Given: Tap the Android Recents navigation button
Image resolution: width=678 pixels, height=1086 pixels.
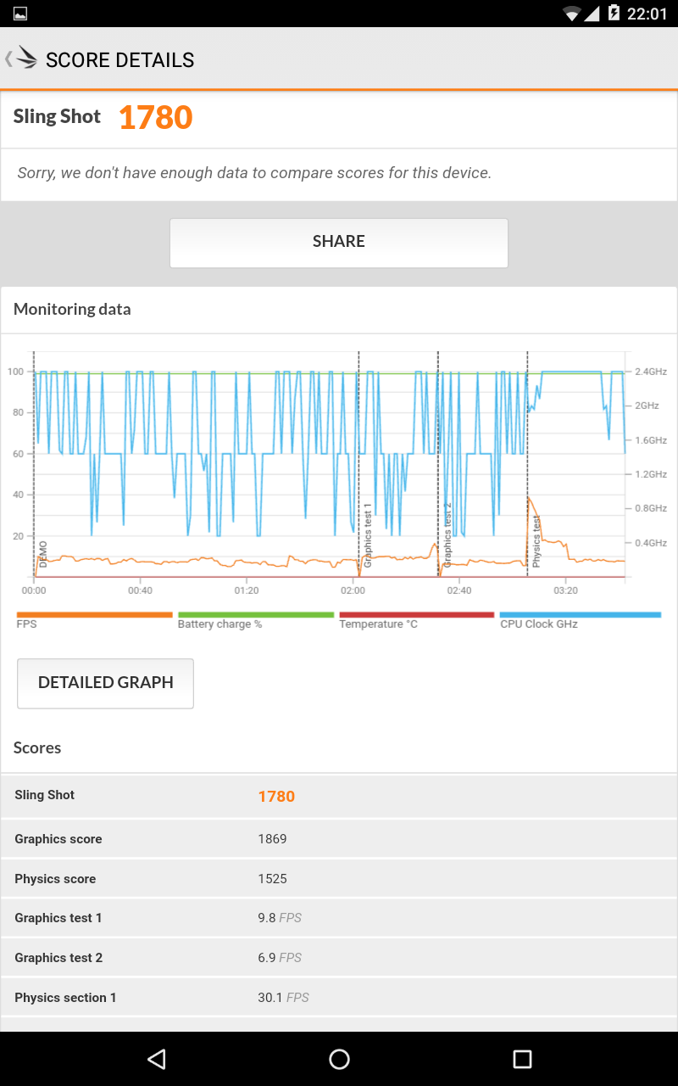Looking at the screenshot, I should 522,1058.
